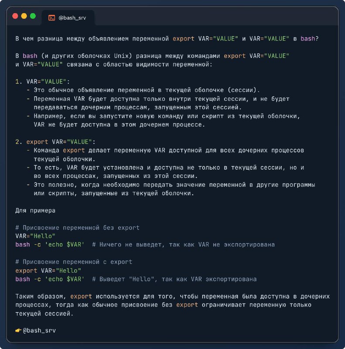Click comment "Ничего не выведет" after first bash -c
Image resolution: width=345 pixels, height=349 pixels.
(x=184, y=245)
